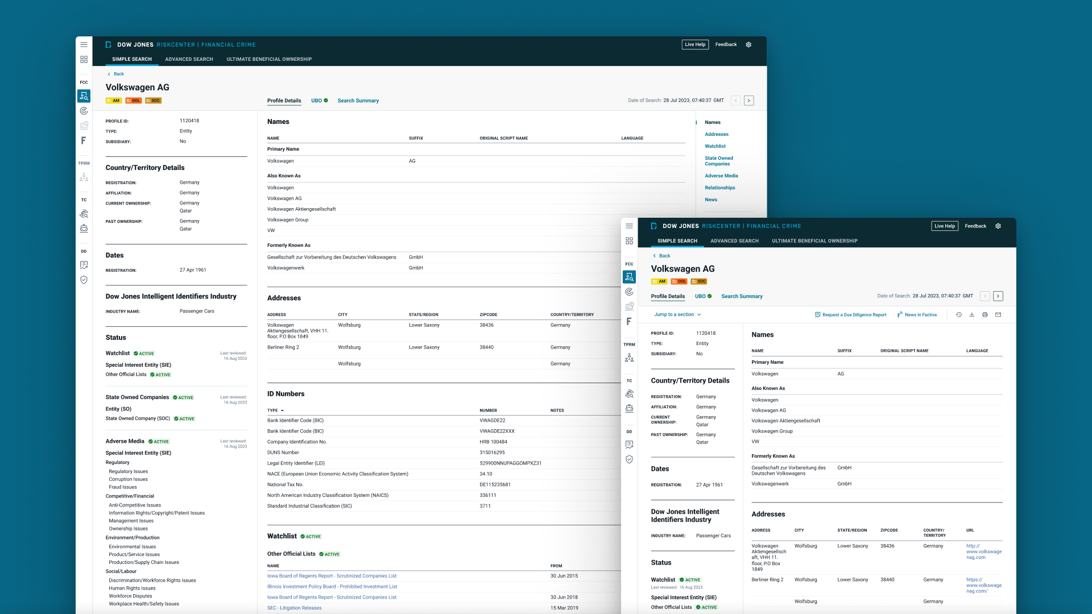Screen dimensions: 1092x614
Task: Go to previous result in front window
Action: (x=985, y=296)
